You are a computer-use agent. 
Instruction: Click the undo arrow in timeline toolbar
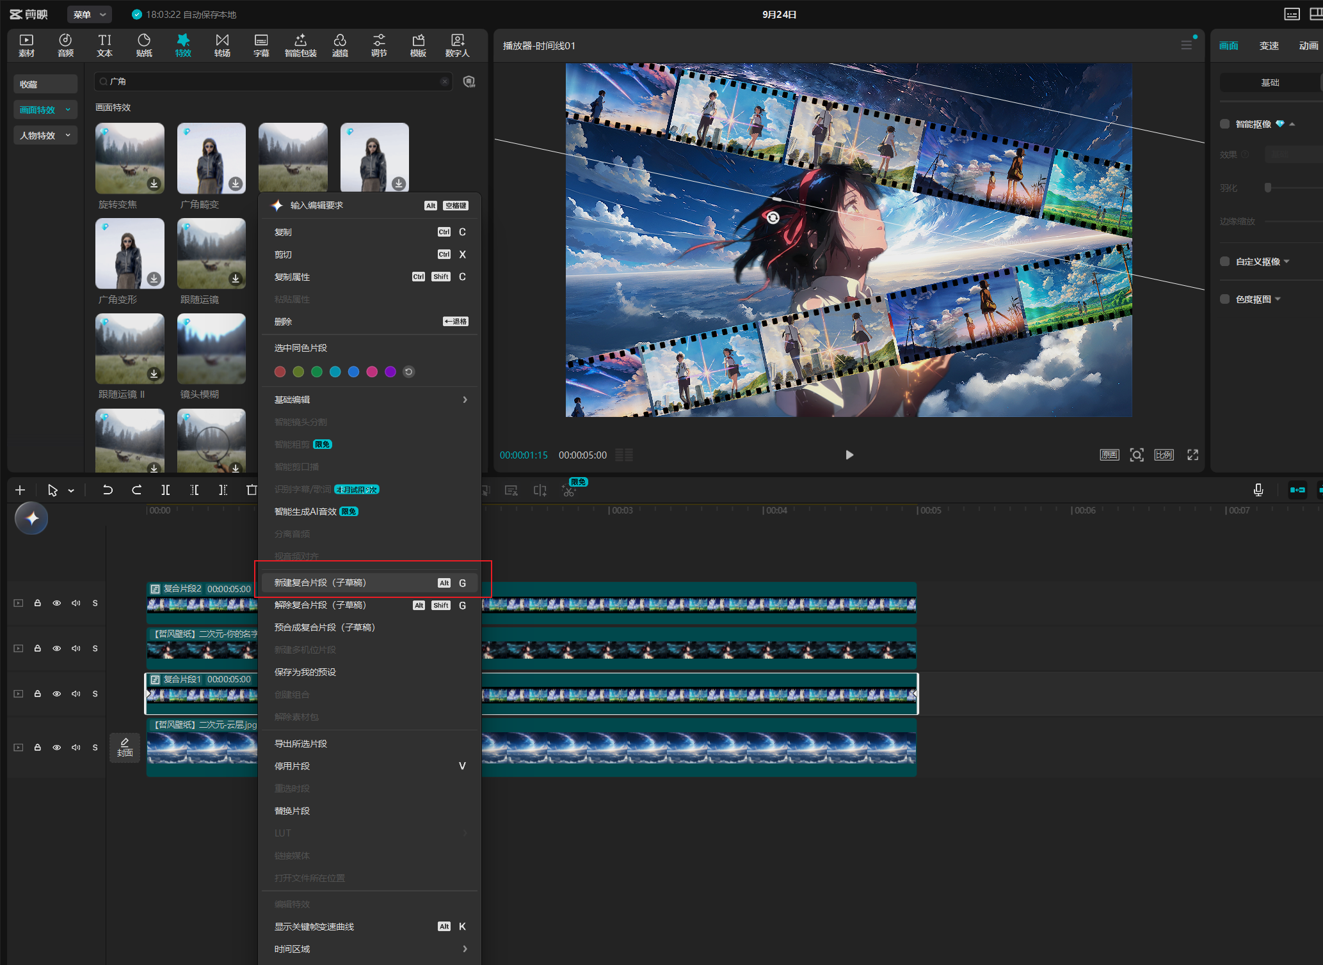click(108, 490)
